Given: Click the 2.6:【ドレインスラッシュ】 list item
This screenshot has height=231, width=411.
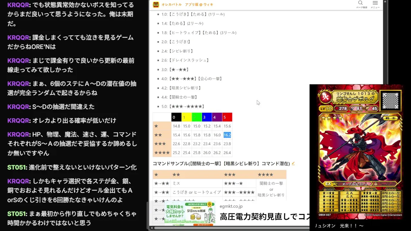Looking at the screenshot, I should click(x=186, y=60).
